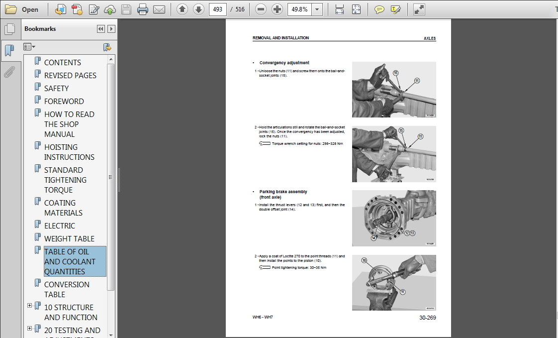This screenshot has height=338, width=558.
Task: Click the zoom percentage field 49.8%
Action: coord(299,9)
